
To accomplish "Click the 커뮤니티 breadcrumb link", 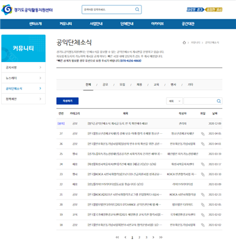I will click(195, 43).
